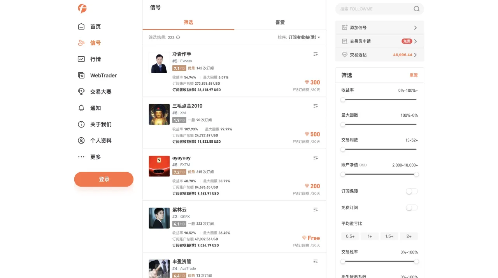Click 交易胜率 slider right handle
Screen dimensions: 498x278
point(416,261)
